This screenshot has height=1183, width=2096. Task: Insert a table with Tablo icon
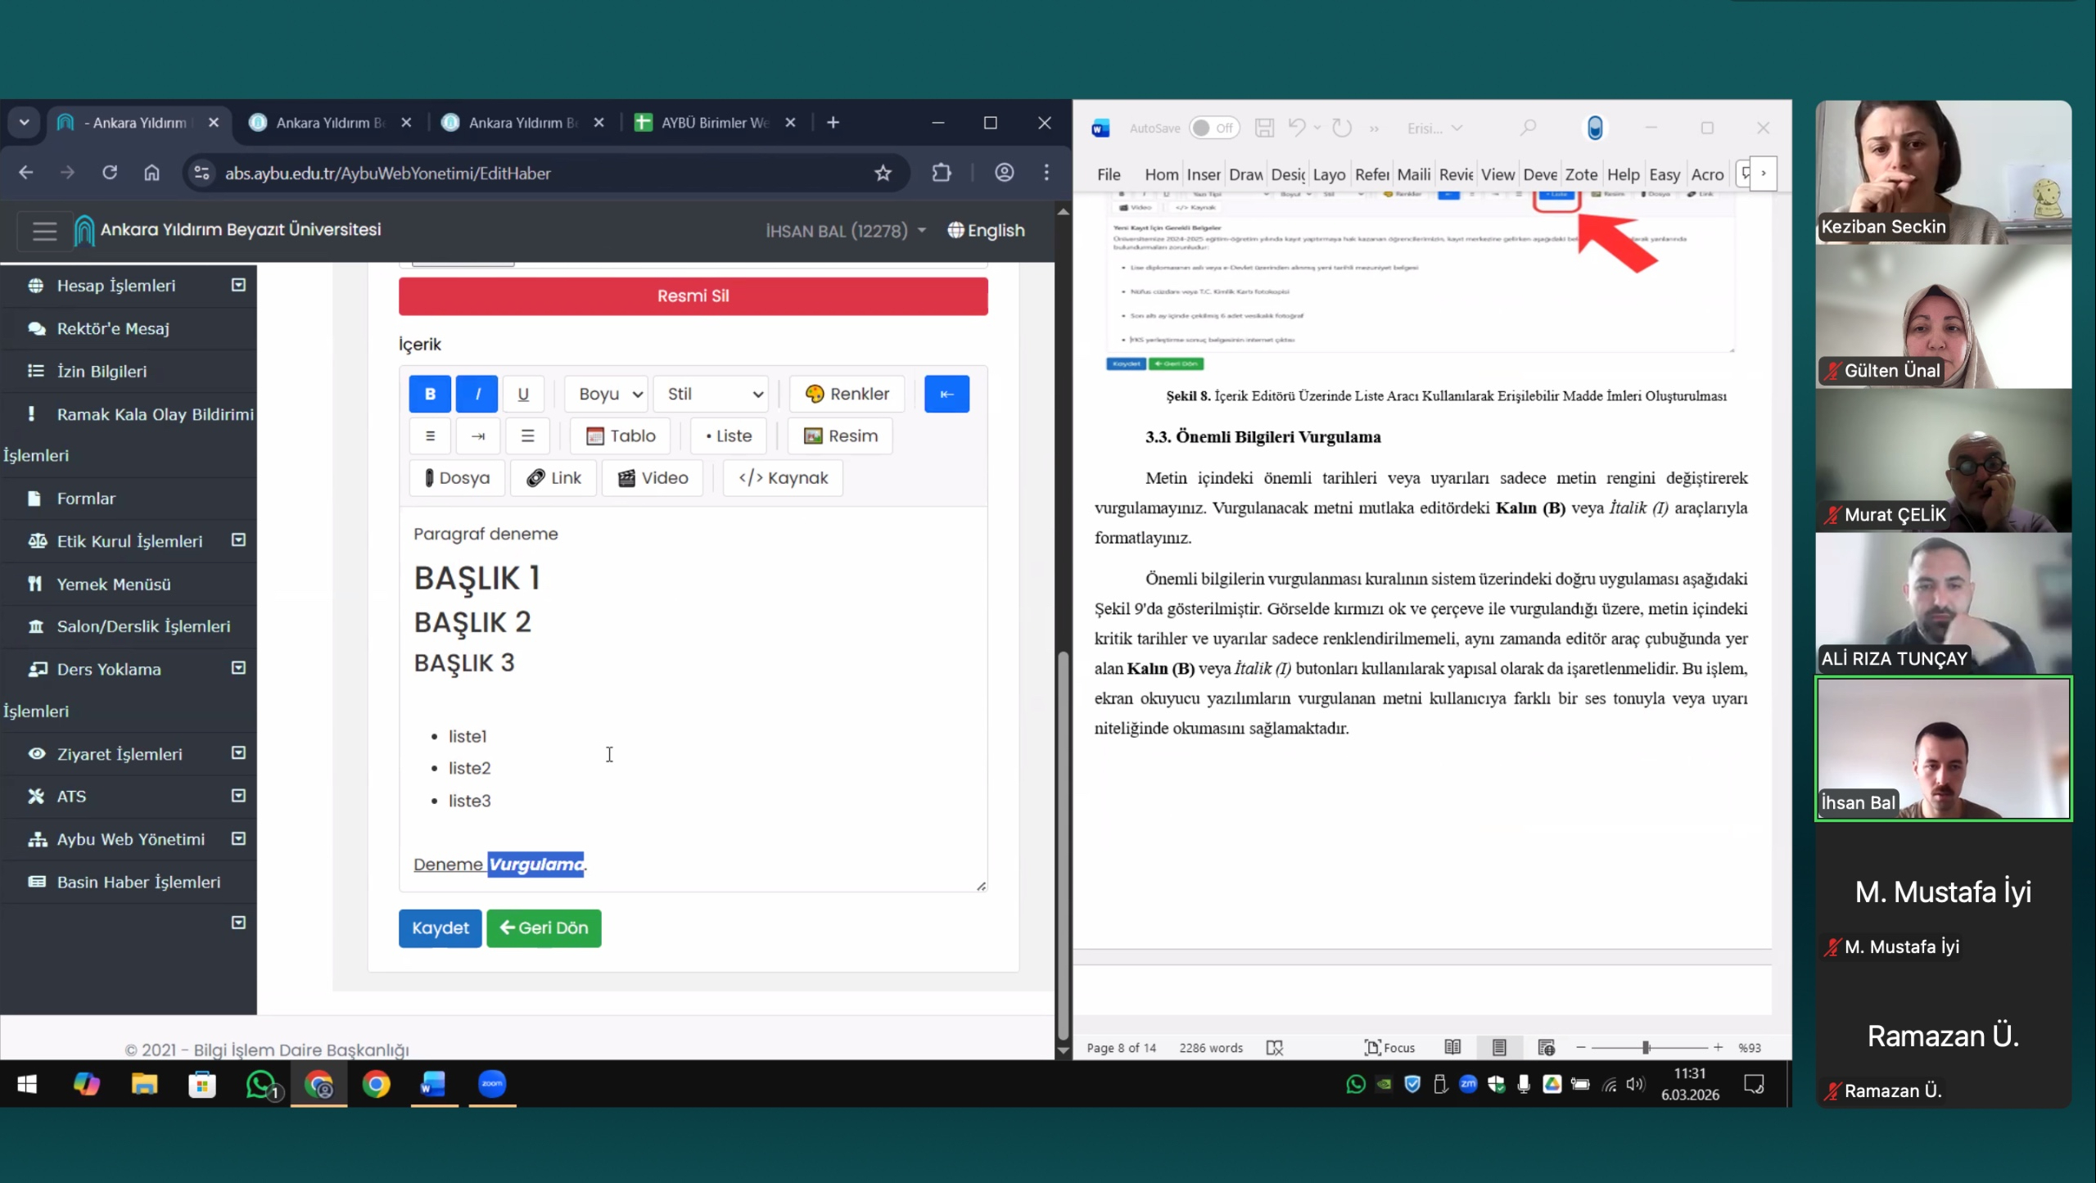point(621,436)
